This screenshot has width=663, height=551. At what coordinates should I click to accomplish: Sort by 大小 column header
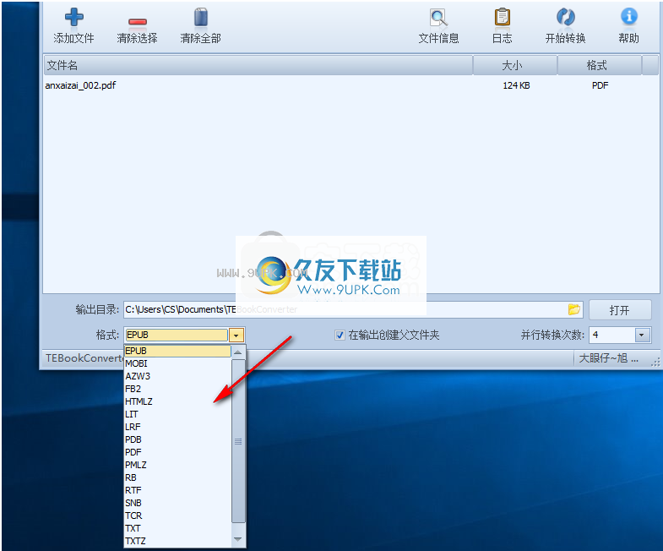coord(515,65)
